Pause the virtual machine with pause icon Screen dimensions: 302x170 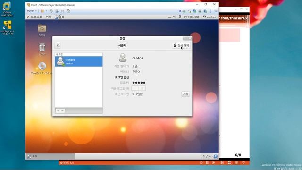tap(42, 11)
